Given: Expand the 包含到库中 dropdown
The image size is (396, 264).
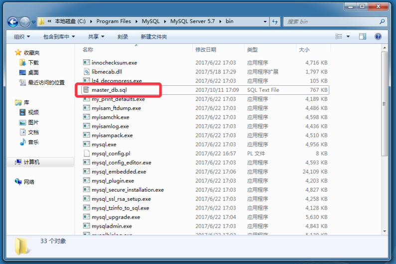Looking at the screenshot, I should click(x=59, y=37).
